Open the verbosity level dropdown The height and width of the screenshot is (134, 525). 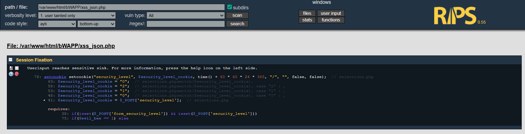click(x=77, y=16)
